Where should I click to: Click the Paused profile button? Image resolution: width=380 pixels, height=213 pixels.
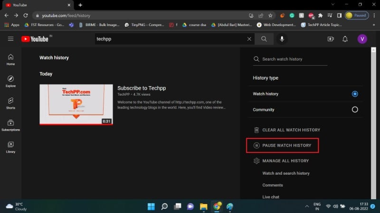[x=357, y=16]
